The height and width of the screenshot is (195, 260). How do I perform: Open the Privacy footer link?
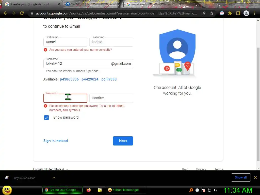point(201,169)
